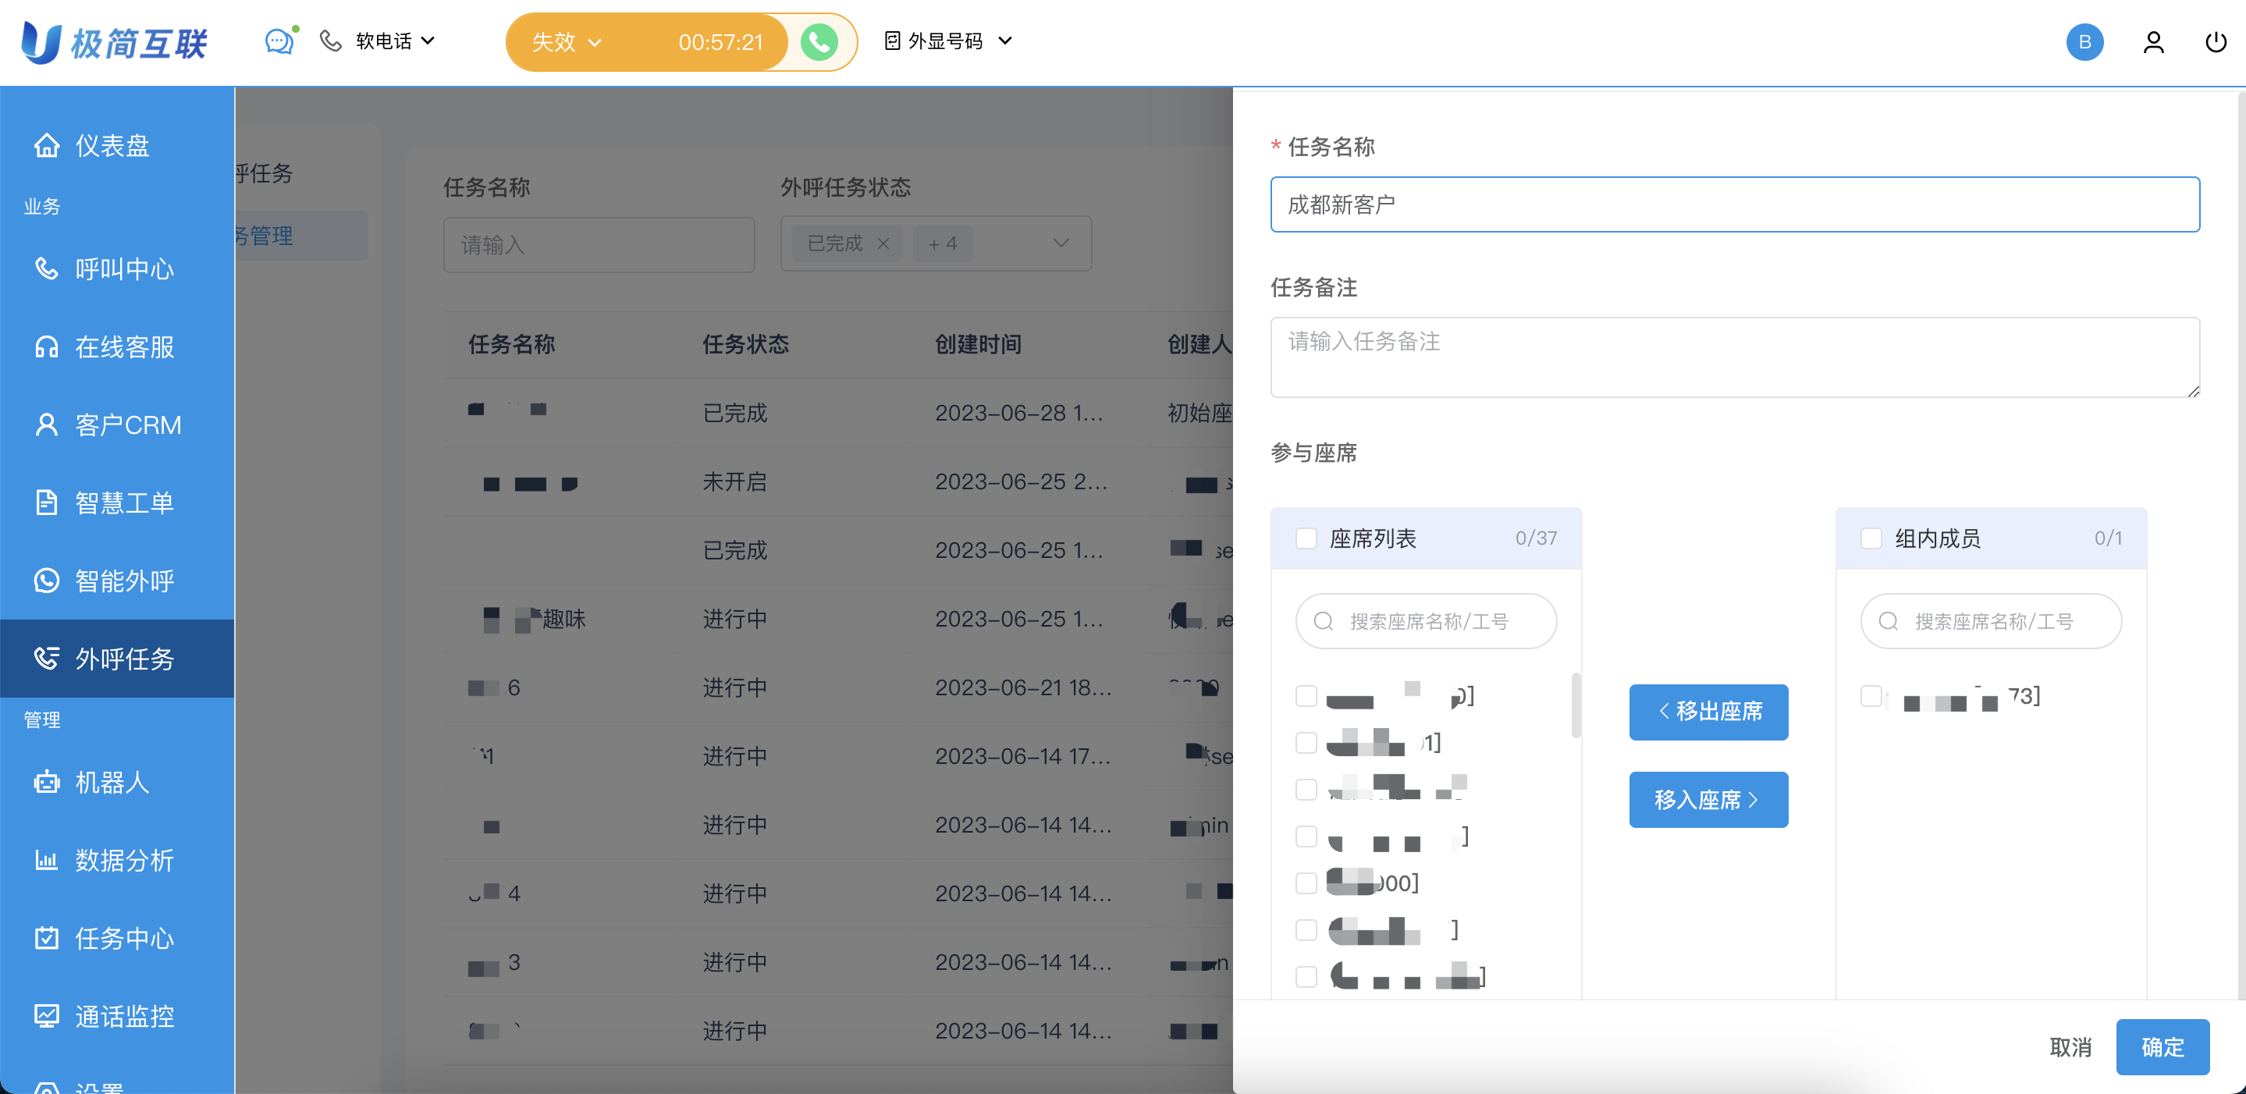Click the softphone handset icon
The width and height of the screenshot is (2246, 1094).
point(330,41)
